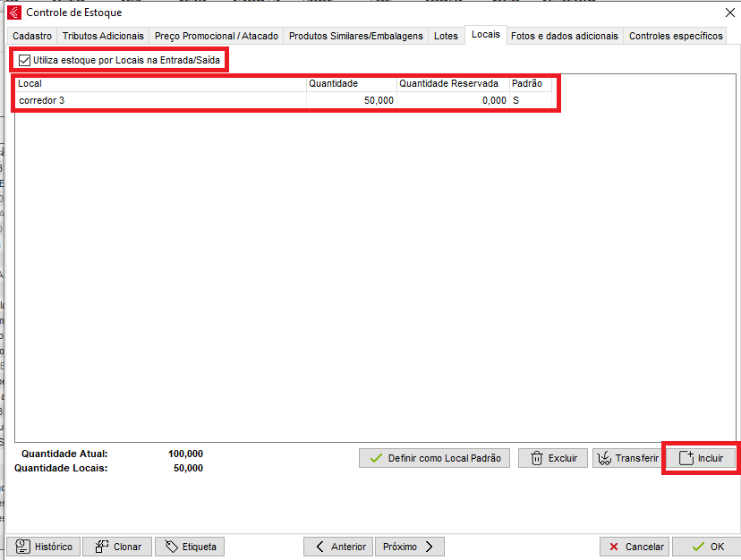Viewport: 741px width, 560px height.
Task: Confirm with the OK button
Action: click(706, 547)
